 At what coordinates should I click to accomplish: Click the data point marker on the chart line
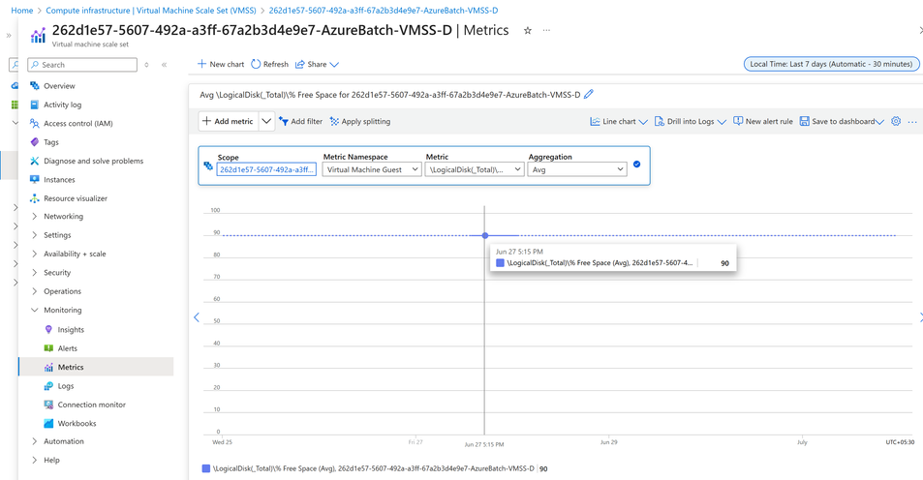pos(485,235)
